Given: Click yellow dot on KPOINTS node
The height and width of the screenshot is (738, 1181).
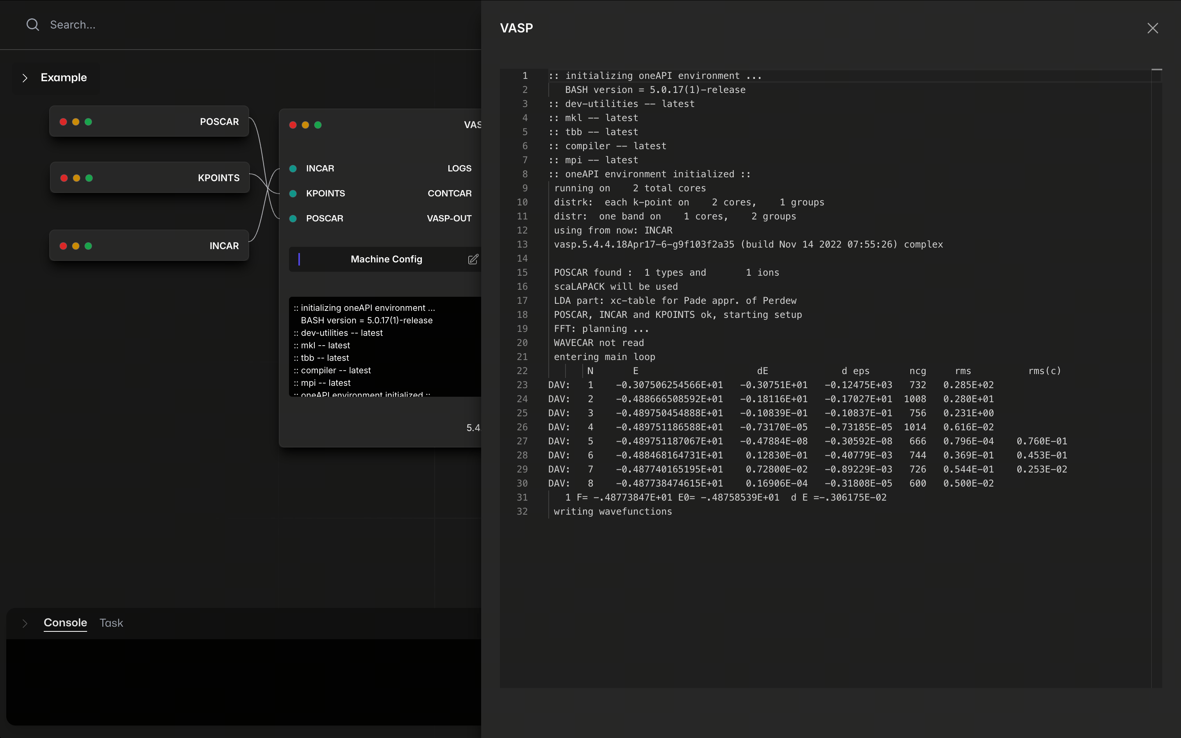Looking at the screenshot, I should coord(77,178).
